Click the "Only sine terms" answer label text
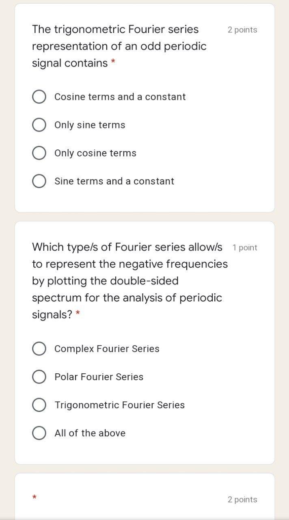289x520 pixels. pyautogui.click(x=90, y=125)
